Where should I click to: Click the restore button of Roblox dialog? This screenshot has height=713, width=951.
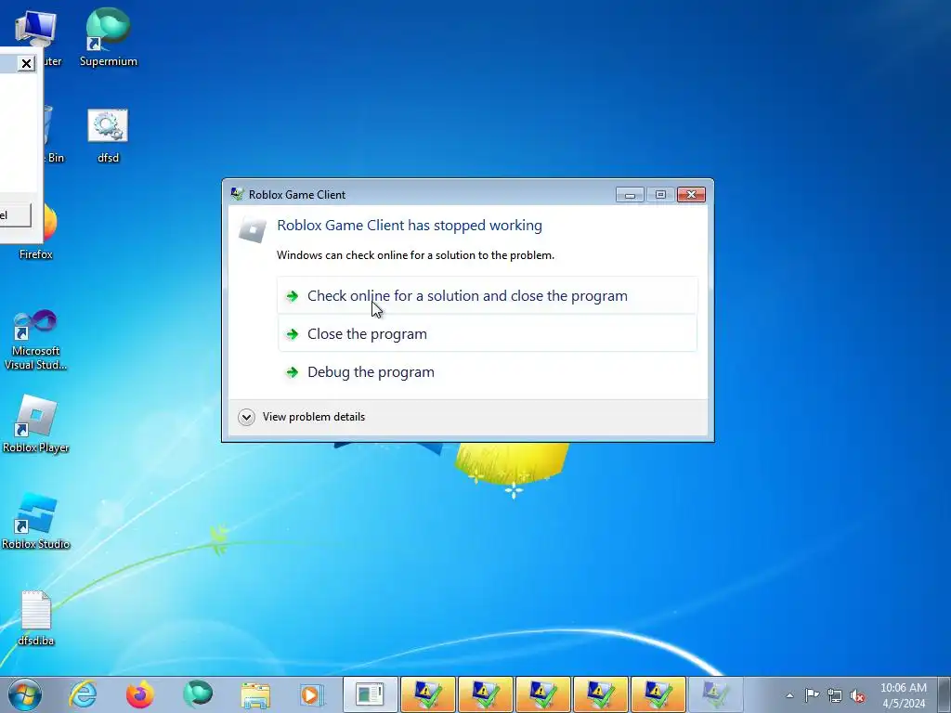point(660,194)
